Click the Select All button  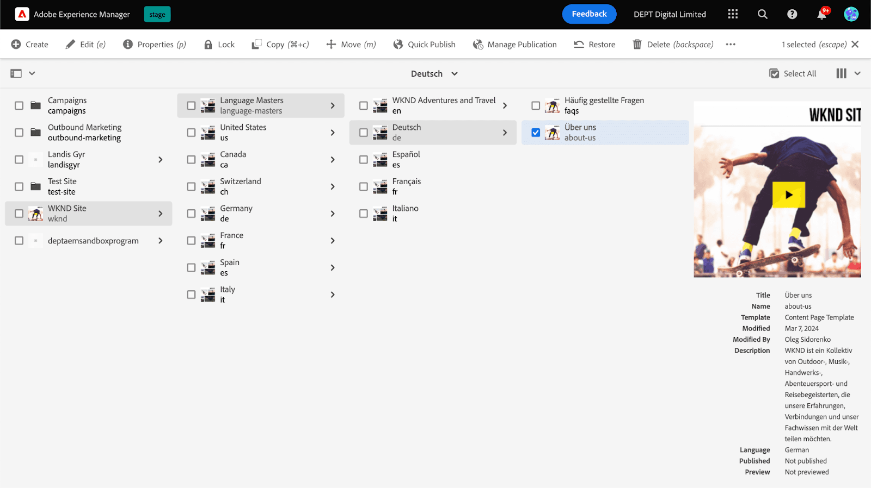point(793,74)
